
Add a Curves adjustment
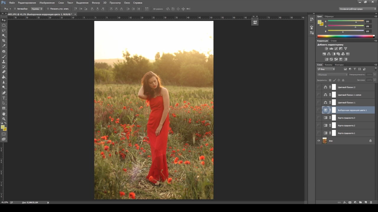pyautogui.click(x=336, y=49)
